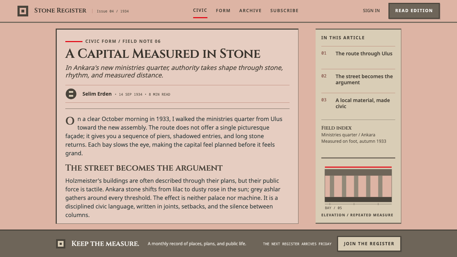Screen dimensions: 457x257
Task: Click the 'Issue 04 / 1934' text
Action: 113,11
